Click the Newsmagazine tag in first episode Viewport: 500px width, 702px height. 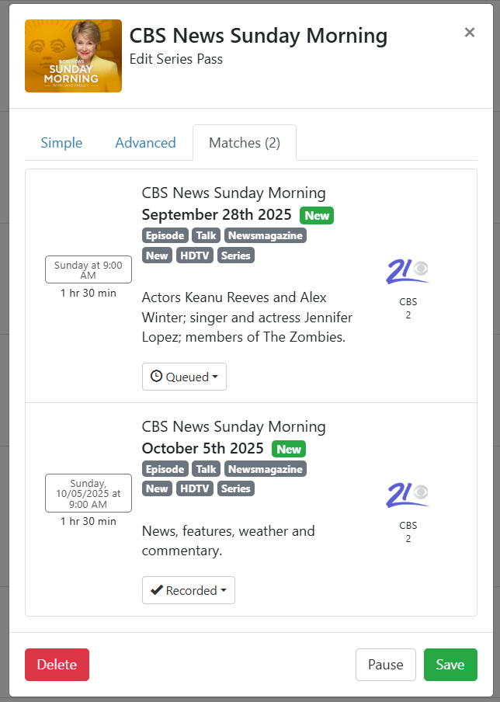point(266,235)
